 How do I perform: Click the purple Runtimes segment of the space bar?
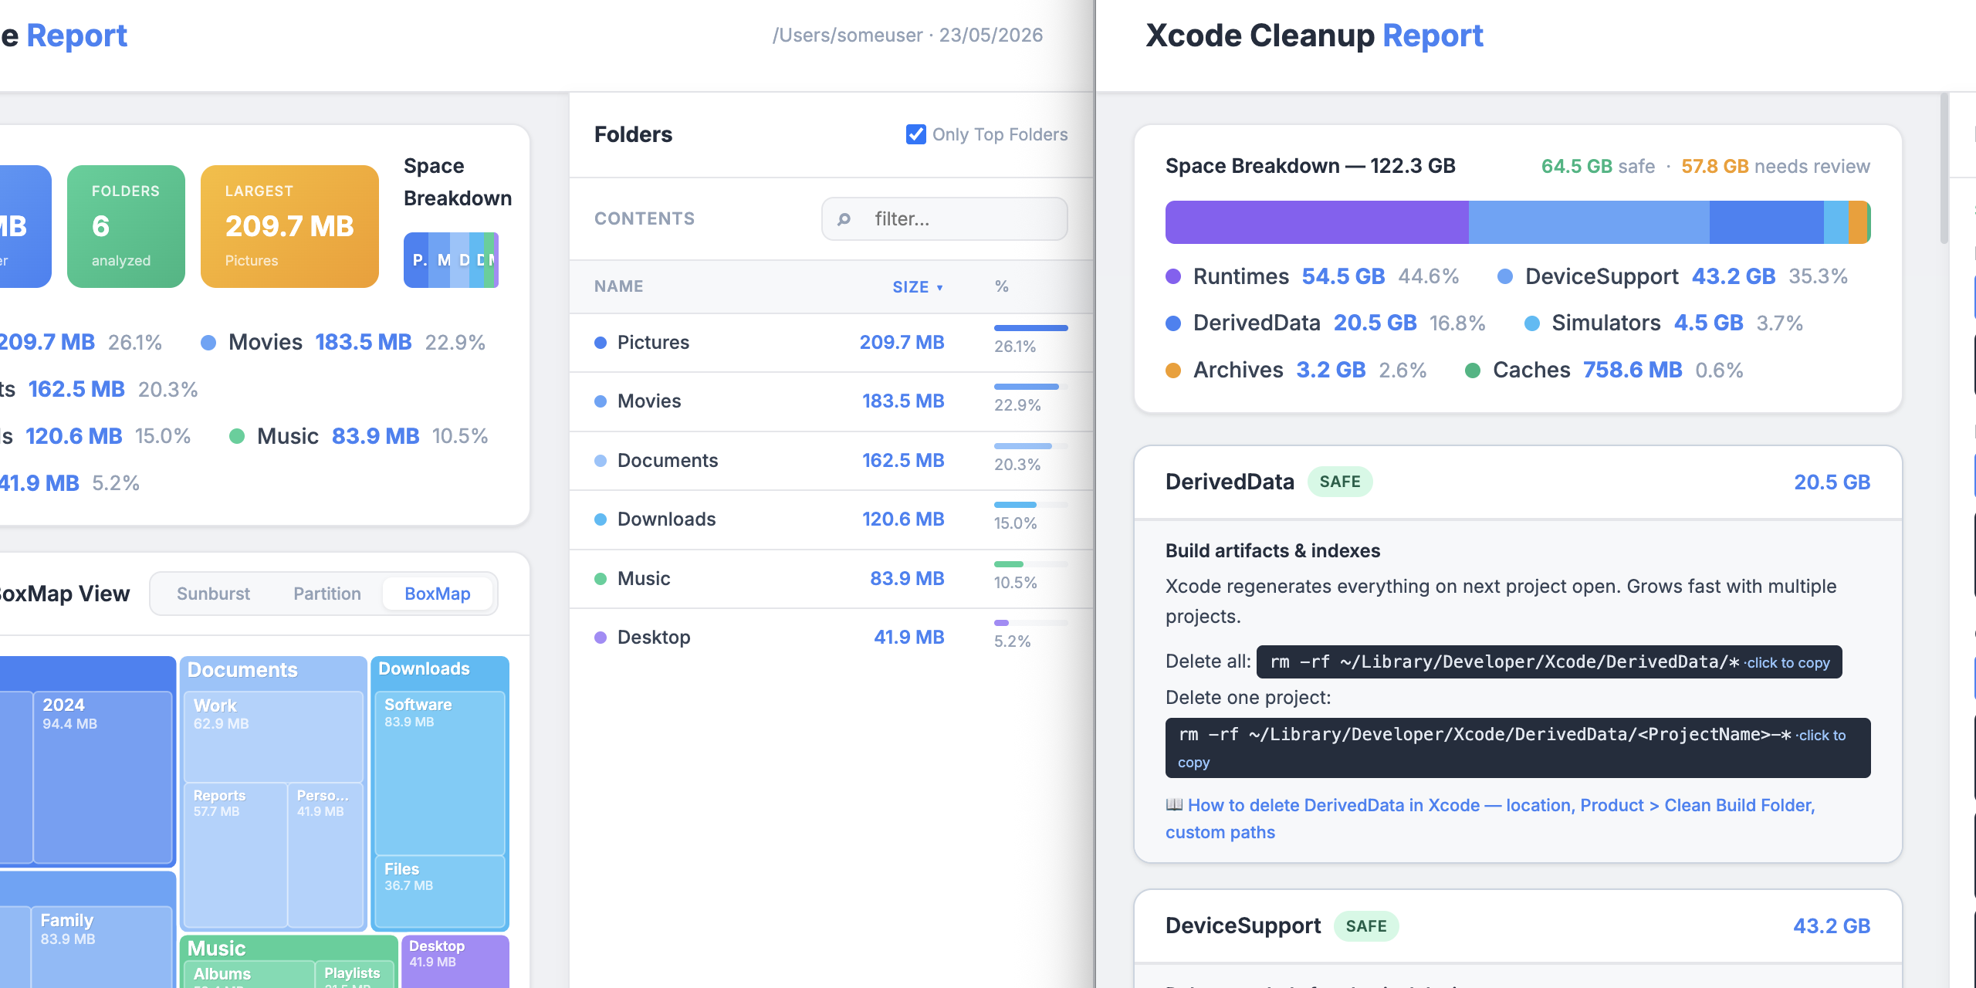pos(1317,222)
